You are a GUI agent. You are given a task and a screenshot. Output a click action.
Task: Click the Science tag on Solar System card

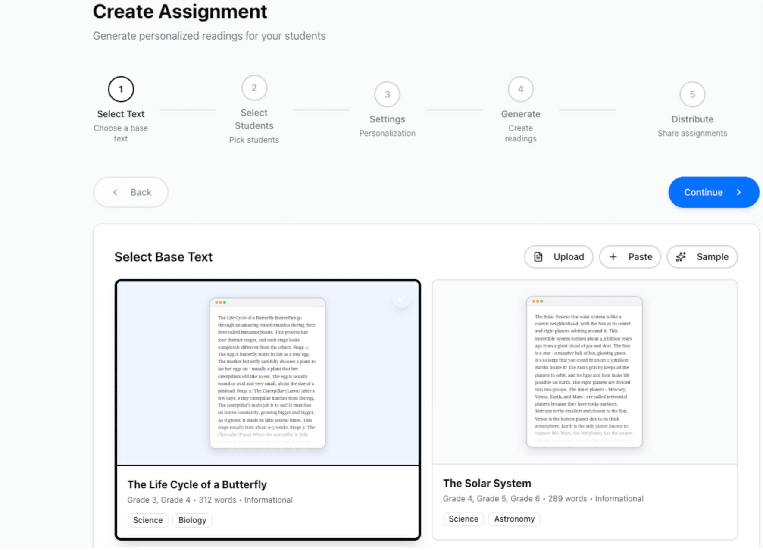click(x=463, y=519)
